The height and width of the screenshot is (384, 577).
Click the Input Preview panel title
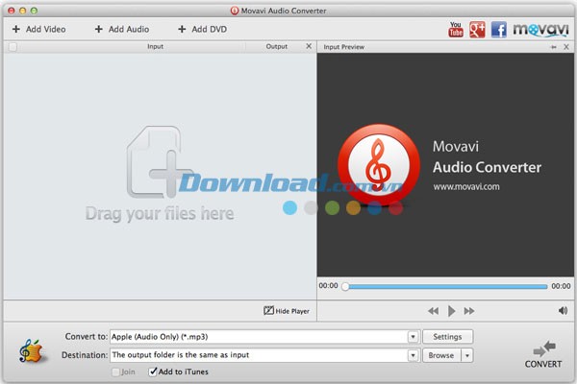[x=343, y=47]
